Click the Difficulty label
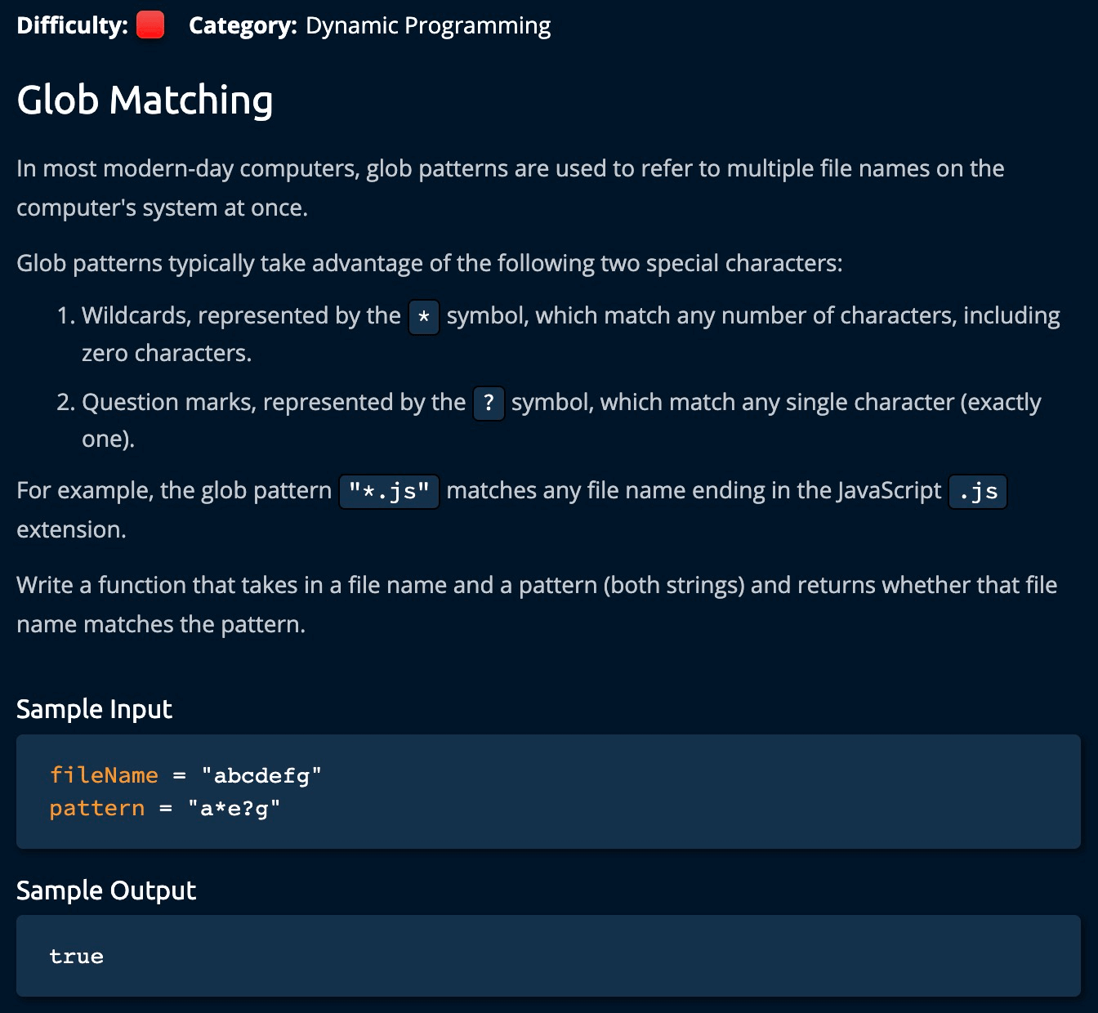Image resolution: width=1098 pixels, height=1013 pixels. [72, 25]
